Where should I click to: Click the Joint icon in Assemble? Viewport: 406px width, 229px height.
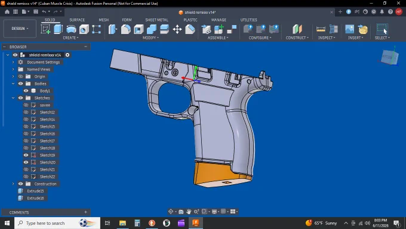(232, 29)
